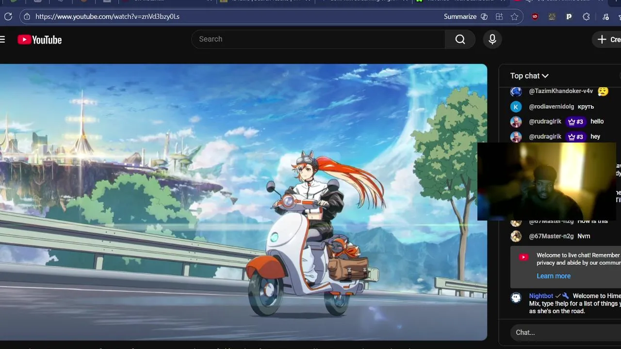Click the media control music note icon
The image size is (621, 349).
tap(605, 16)
